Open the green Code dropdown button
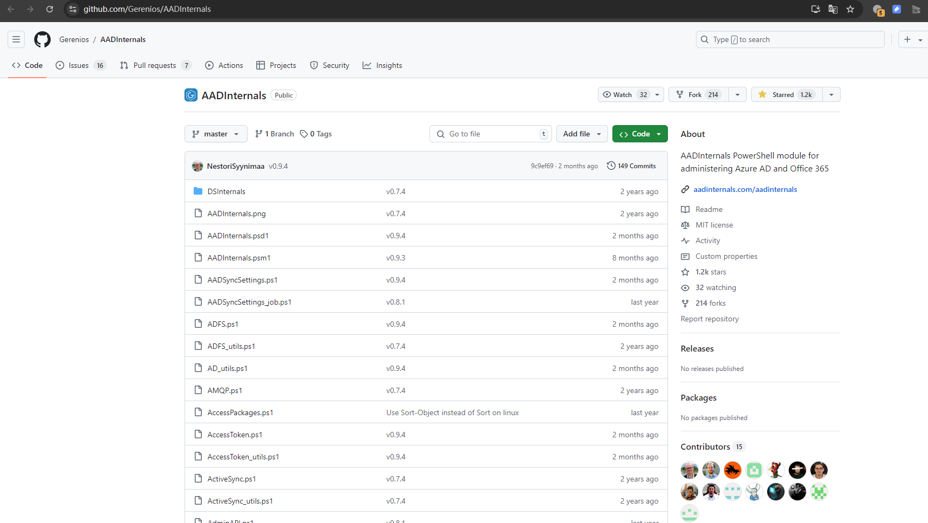 click(640, 134)
